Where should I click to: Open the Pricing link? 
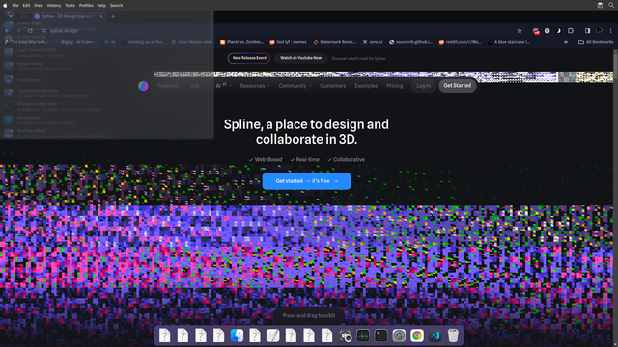(395, 86)
